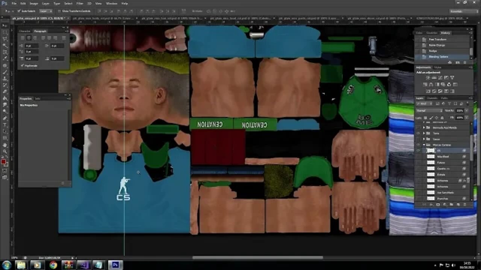Create a new layer in Layers panel

coord(458,205)
